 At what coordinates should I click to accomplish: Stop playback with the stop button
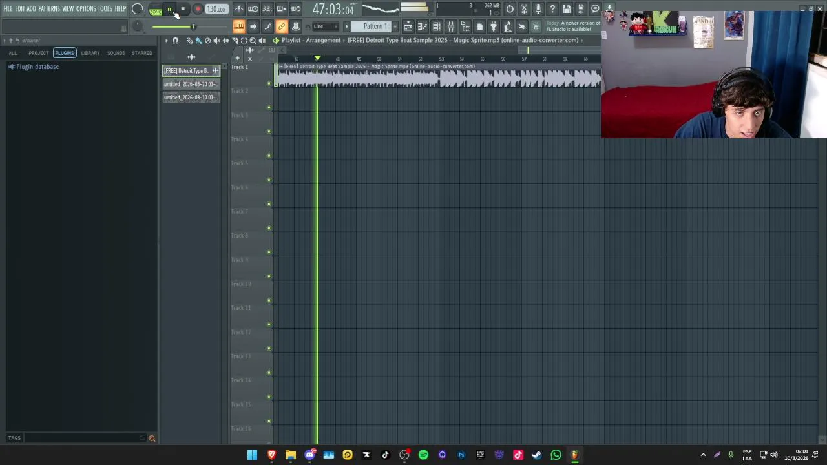click(x=183, y=9)
